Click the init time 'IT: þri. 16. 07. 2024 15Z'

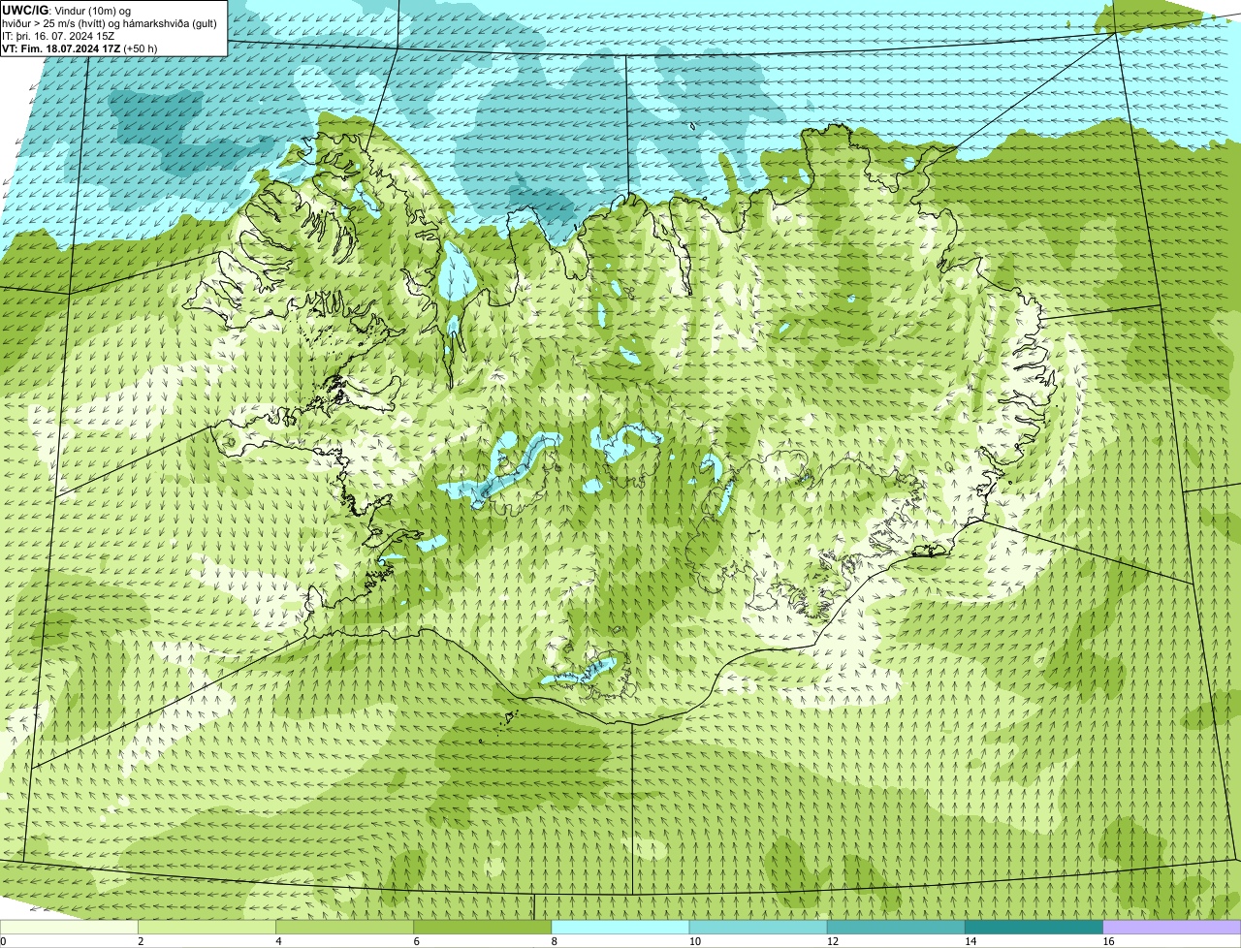pyautogui.click(x=59, y=36)
